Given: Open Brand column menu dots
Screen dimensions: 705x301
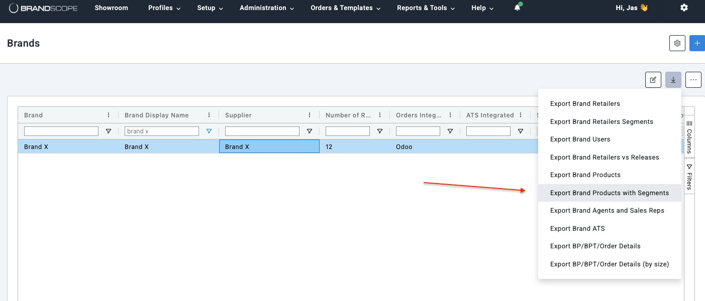Looking at the screenshot, I should [109, 115].
